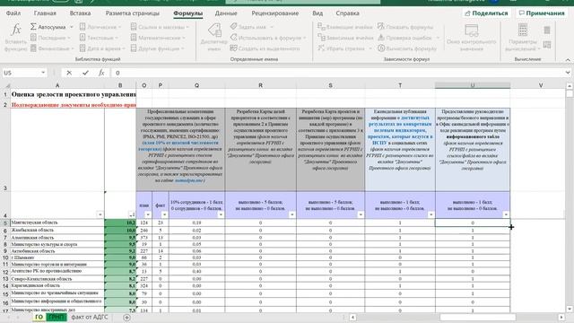Open the More Functions menu
The height and width of the screenshot is (323, 574).
158,48
